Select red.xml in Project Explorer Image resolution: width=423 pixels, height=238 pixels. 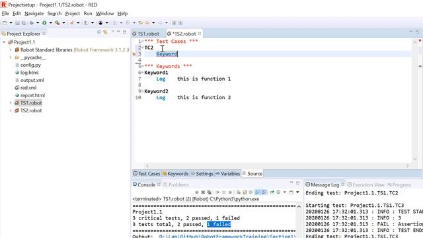[28, 88]
